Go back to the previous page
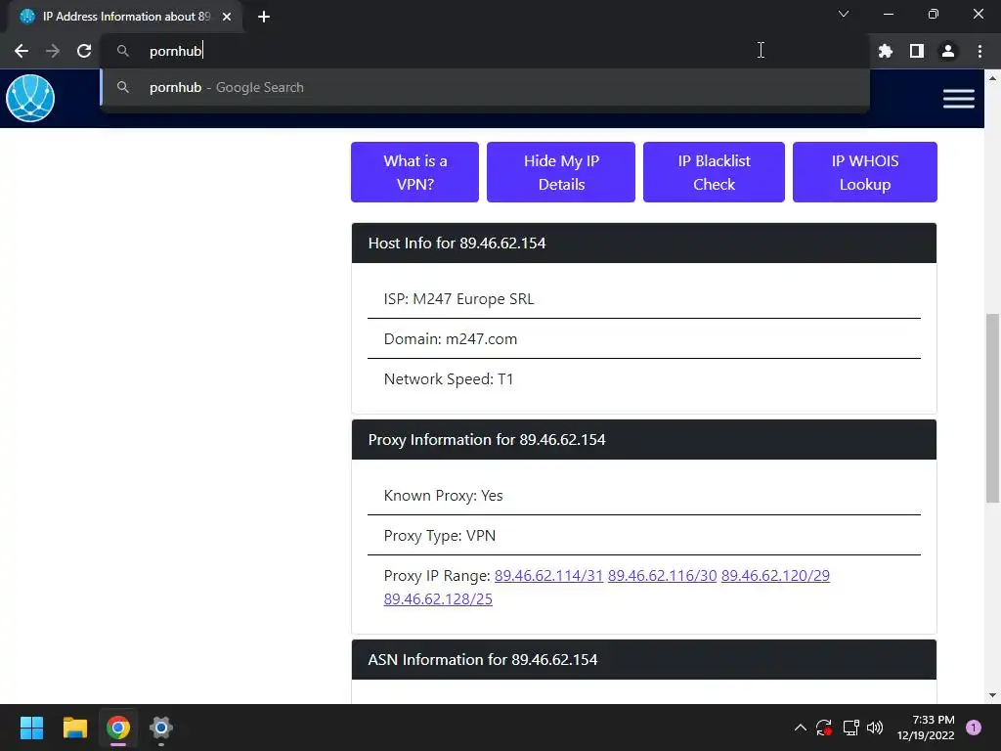 pyautogui.click(x=22, y=51)
